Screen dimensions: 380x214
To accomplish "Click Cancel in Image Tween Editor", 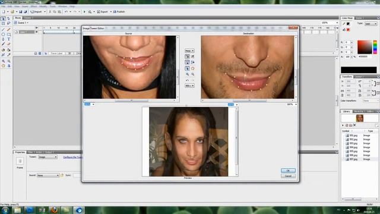I will pos(288,176).
